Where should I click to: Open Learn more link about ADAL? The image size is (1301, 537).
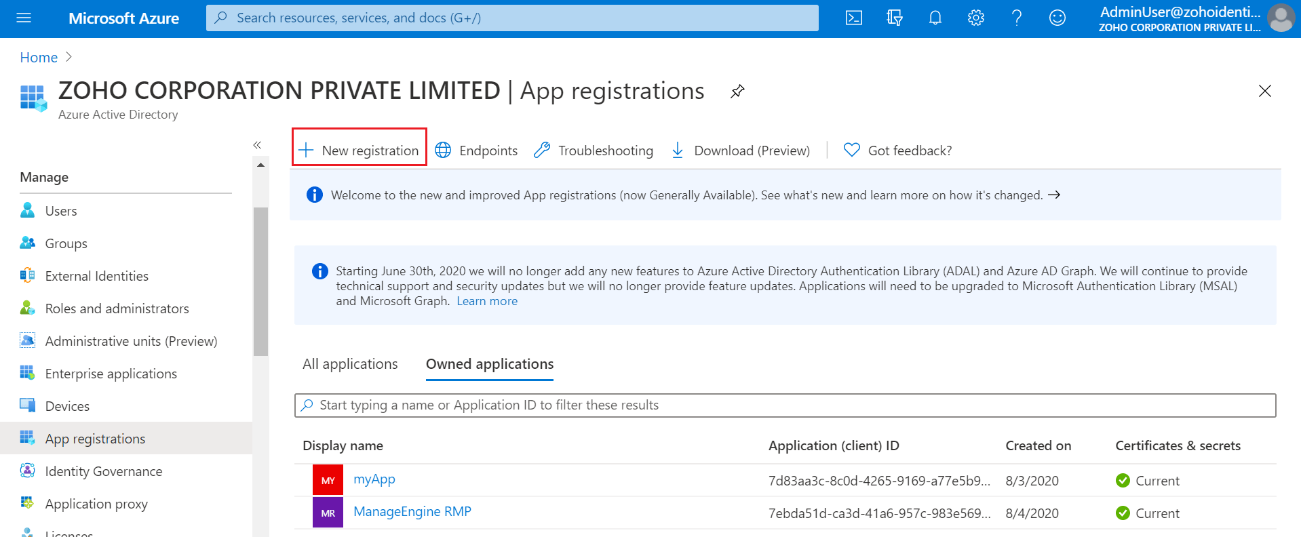tap(487, 301)
